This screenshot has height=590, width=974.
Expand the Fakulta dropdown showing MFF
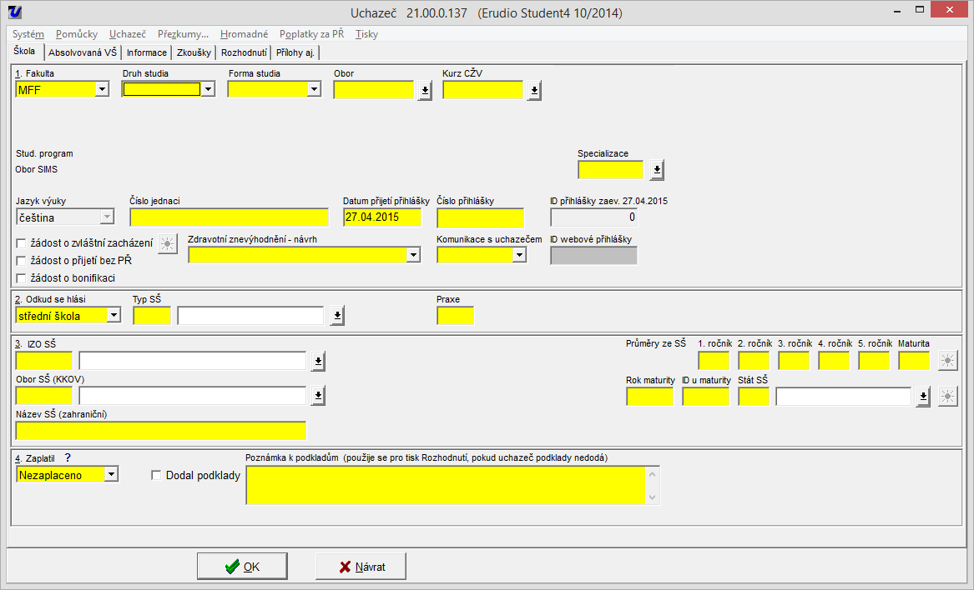click(102, 89)
